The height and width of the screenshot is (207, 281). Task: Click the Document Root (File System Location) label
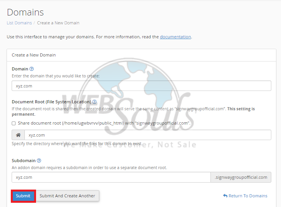click(x=51, y=102)
